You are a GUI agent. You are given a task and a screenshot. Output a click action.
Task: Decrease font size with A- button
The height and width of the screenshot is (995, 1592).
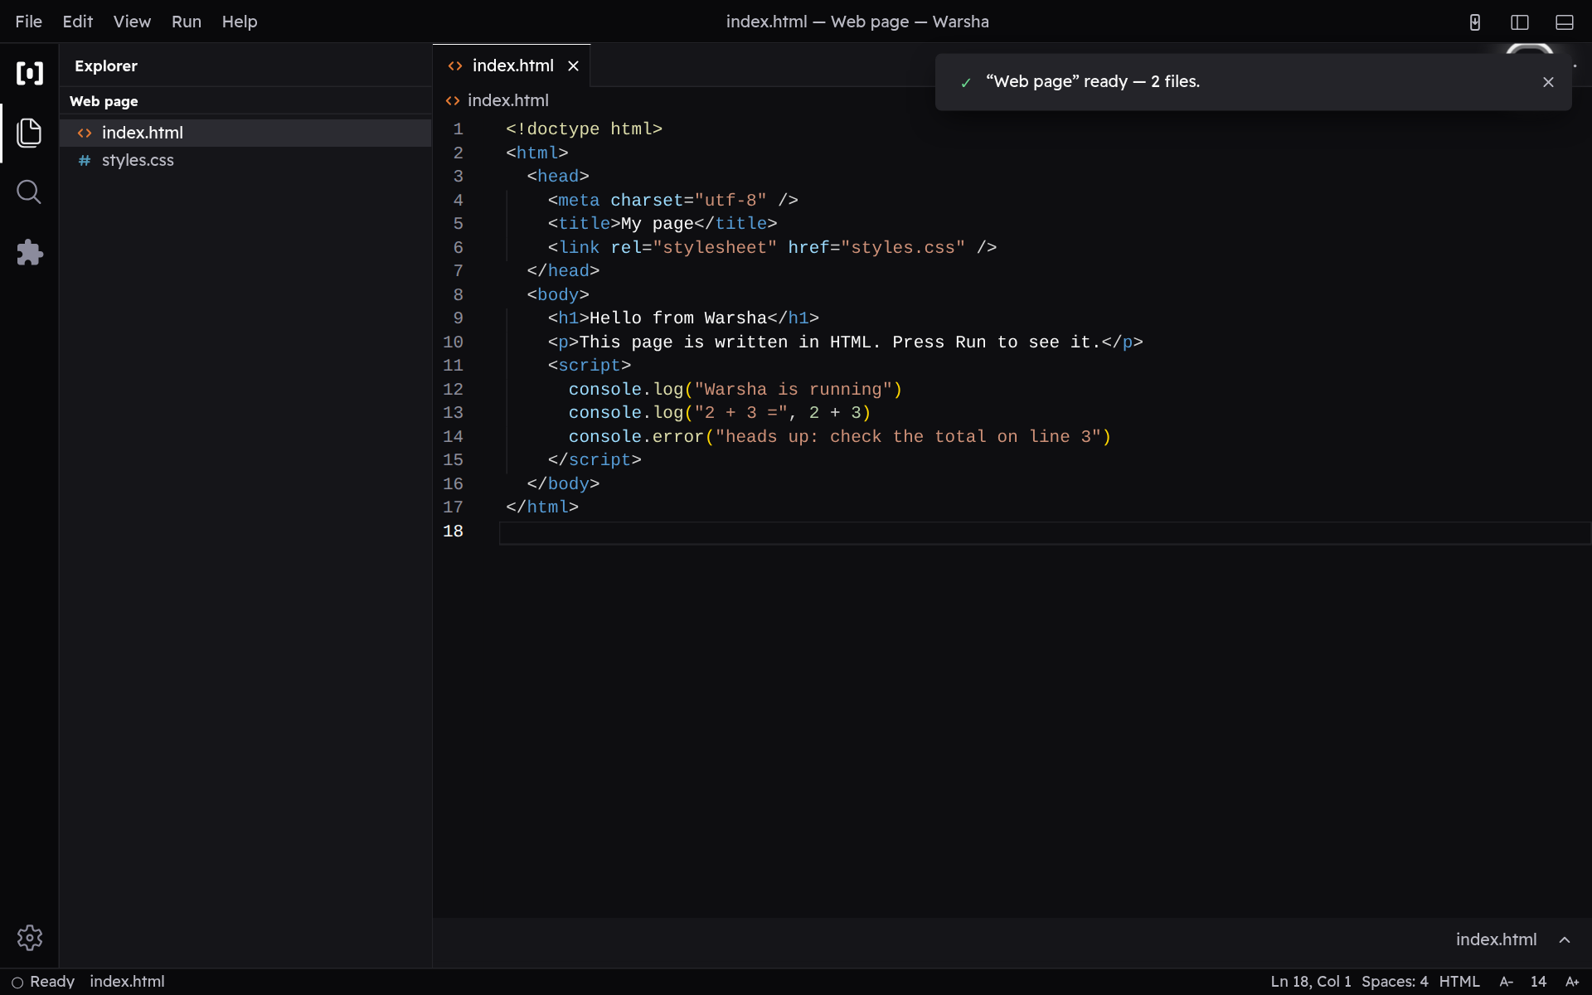[1507, 982]
